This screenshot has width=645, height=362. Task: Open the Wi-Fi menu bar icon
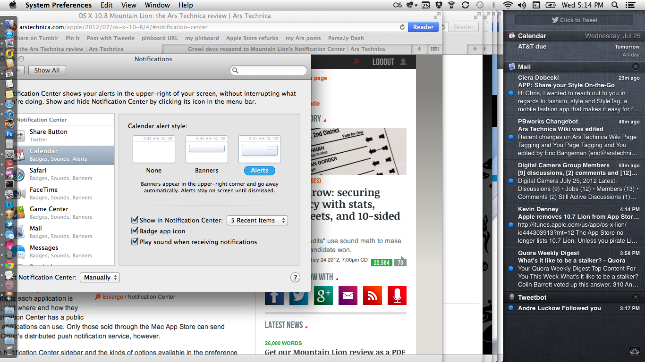[508, 5]
